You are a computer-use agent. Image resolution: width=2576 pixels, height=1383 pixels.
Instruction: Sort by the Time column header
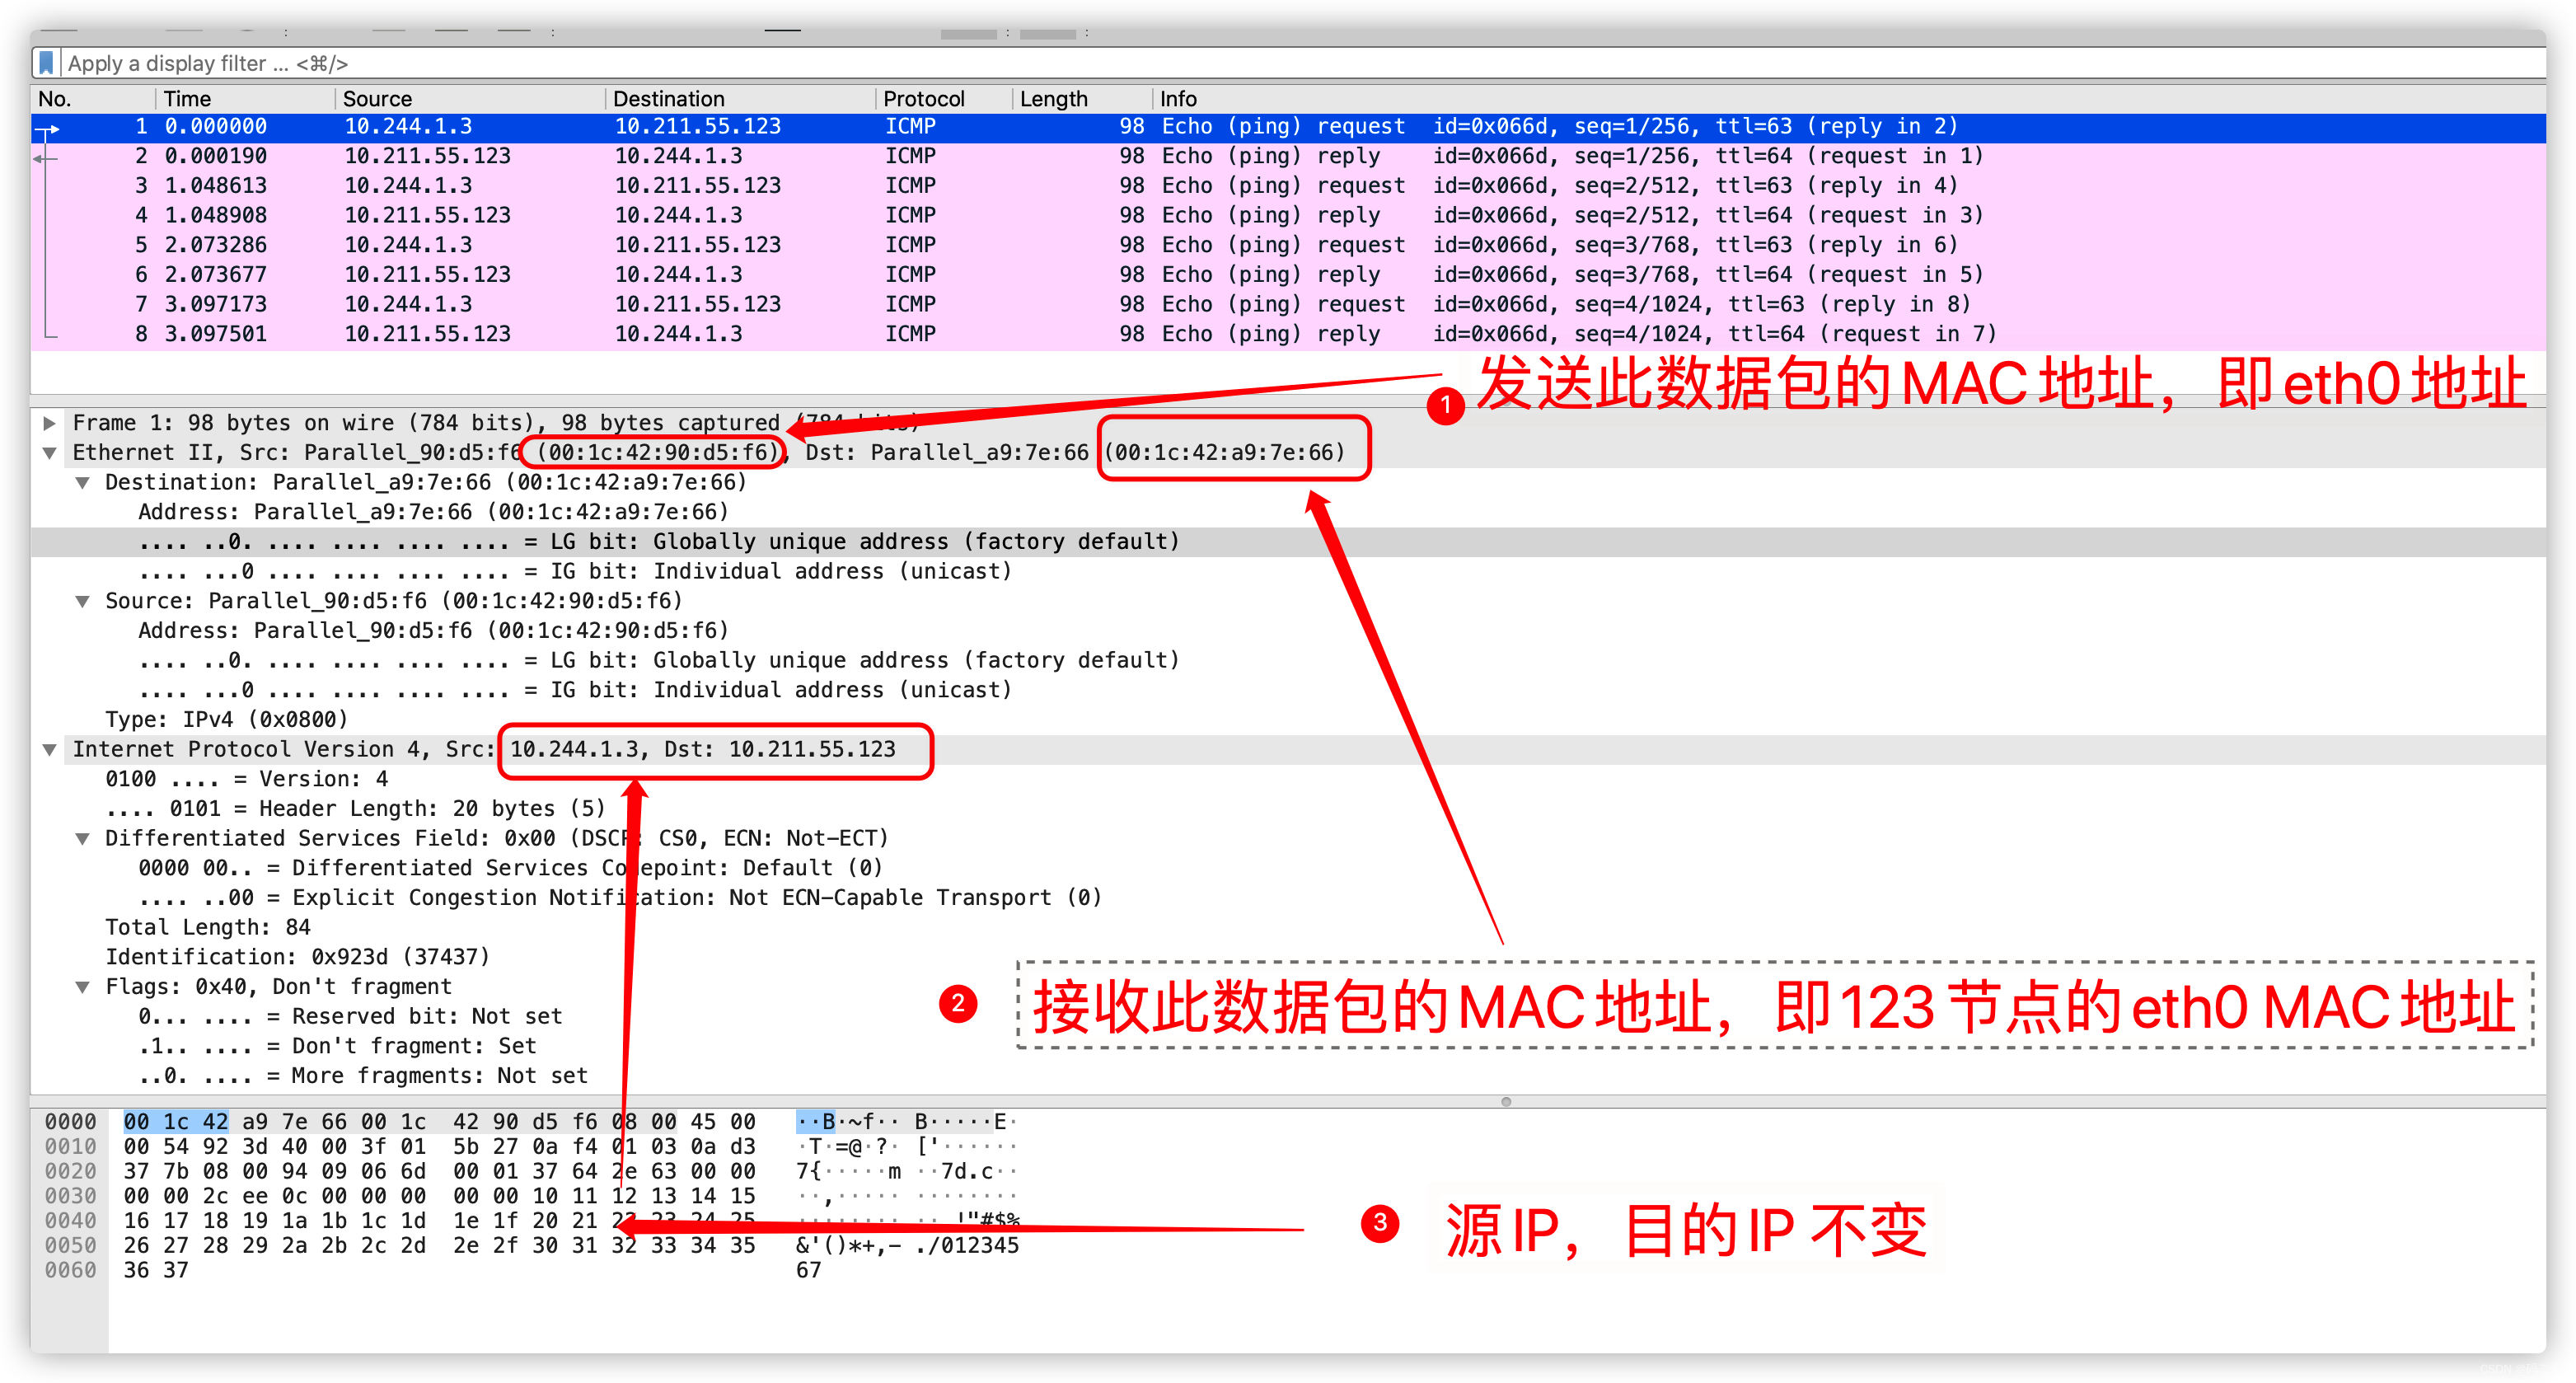(244, 98)
